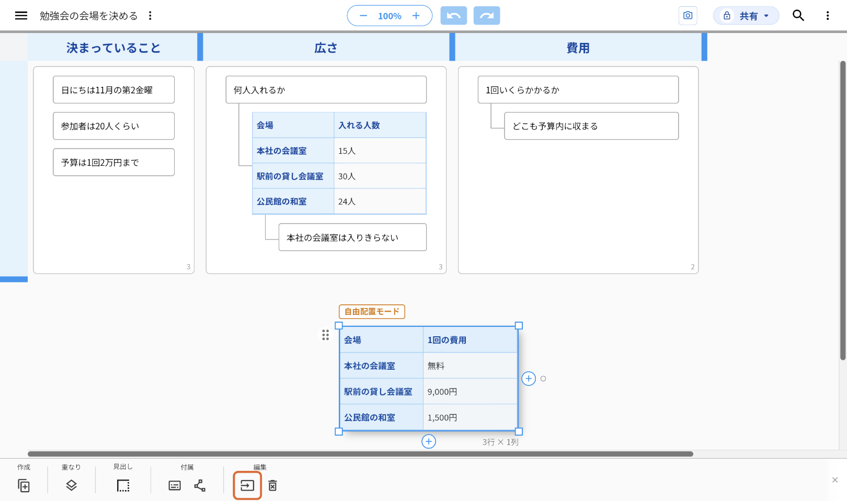
Task: Select the 1回いくらかかるか card
Action: pos(578,90)
